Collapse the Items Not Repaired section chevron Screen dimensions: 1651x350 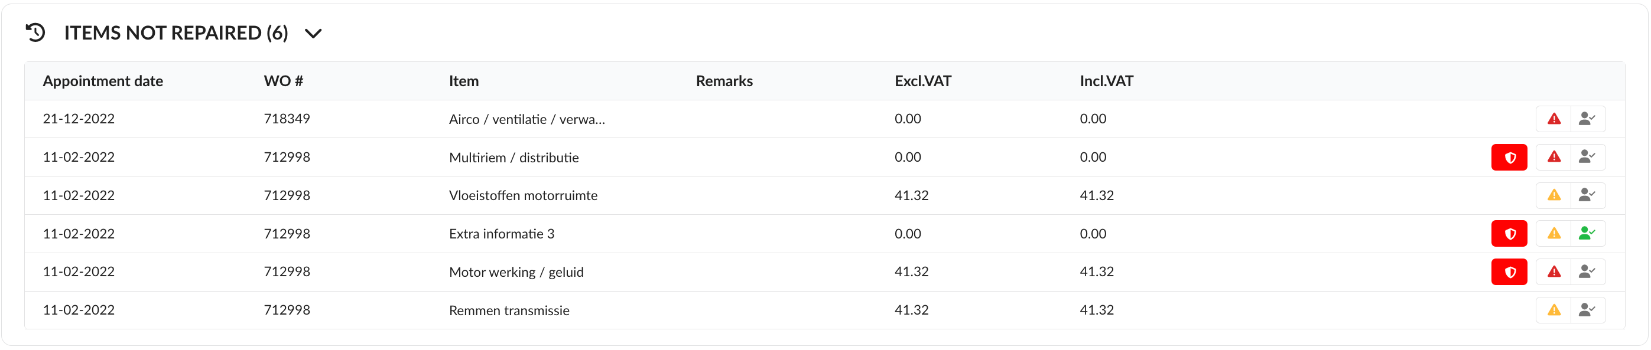[313, 33]
